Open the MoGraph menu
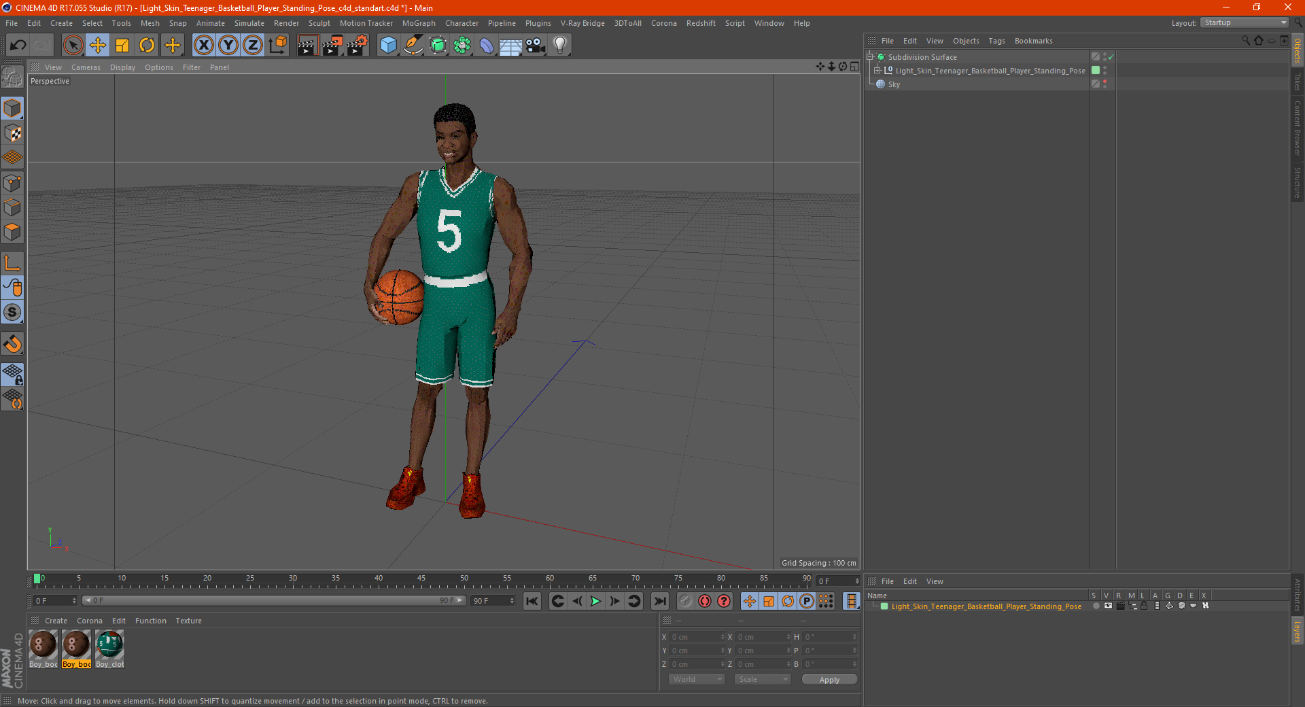This screenshot has width=1305, height=707. click(419, 23)
